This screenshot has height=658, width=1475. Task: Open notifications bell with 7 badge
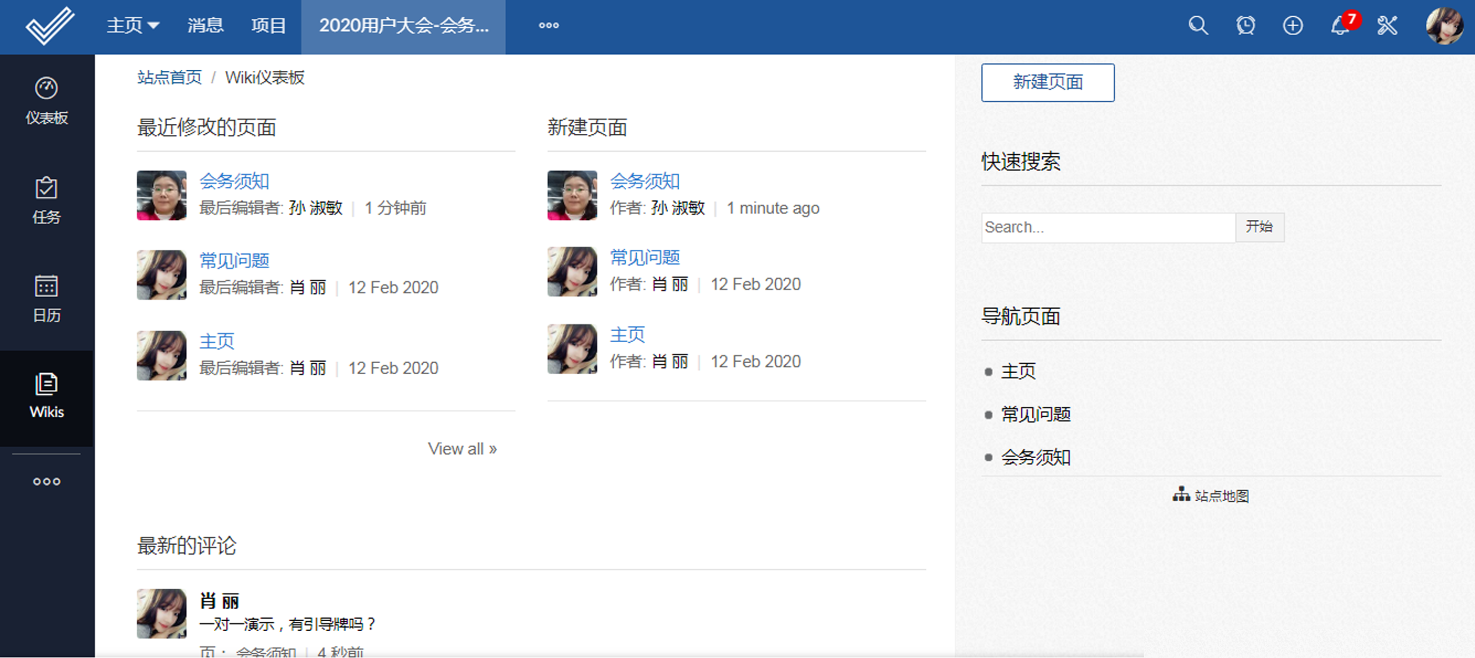(x=1340, y=26)
